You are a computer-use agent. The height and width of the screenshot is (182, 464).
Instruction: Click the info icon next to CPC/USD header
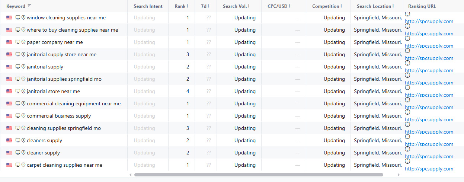pyautogui.click(x=289, y=6)
